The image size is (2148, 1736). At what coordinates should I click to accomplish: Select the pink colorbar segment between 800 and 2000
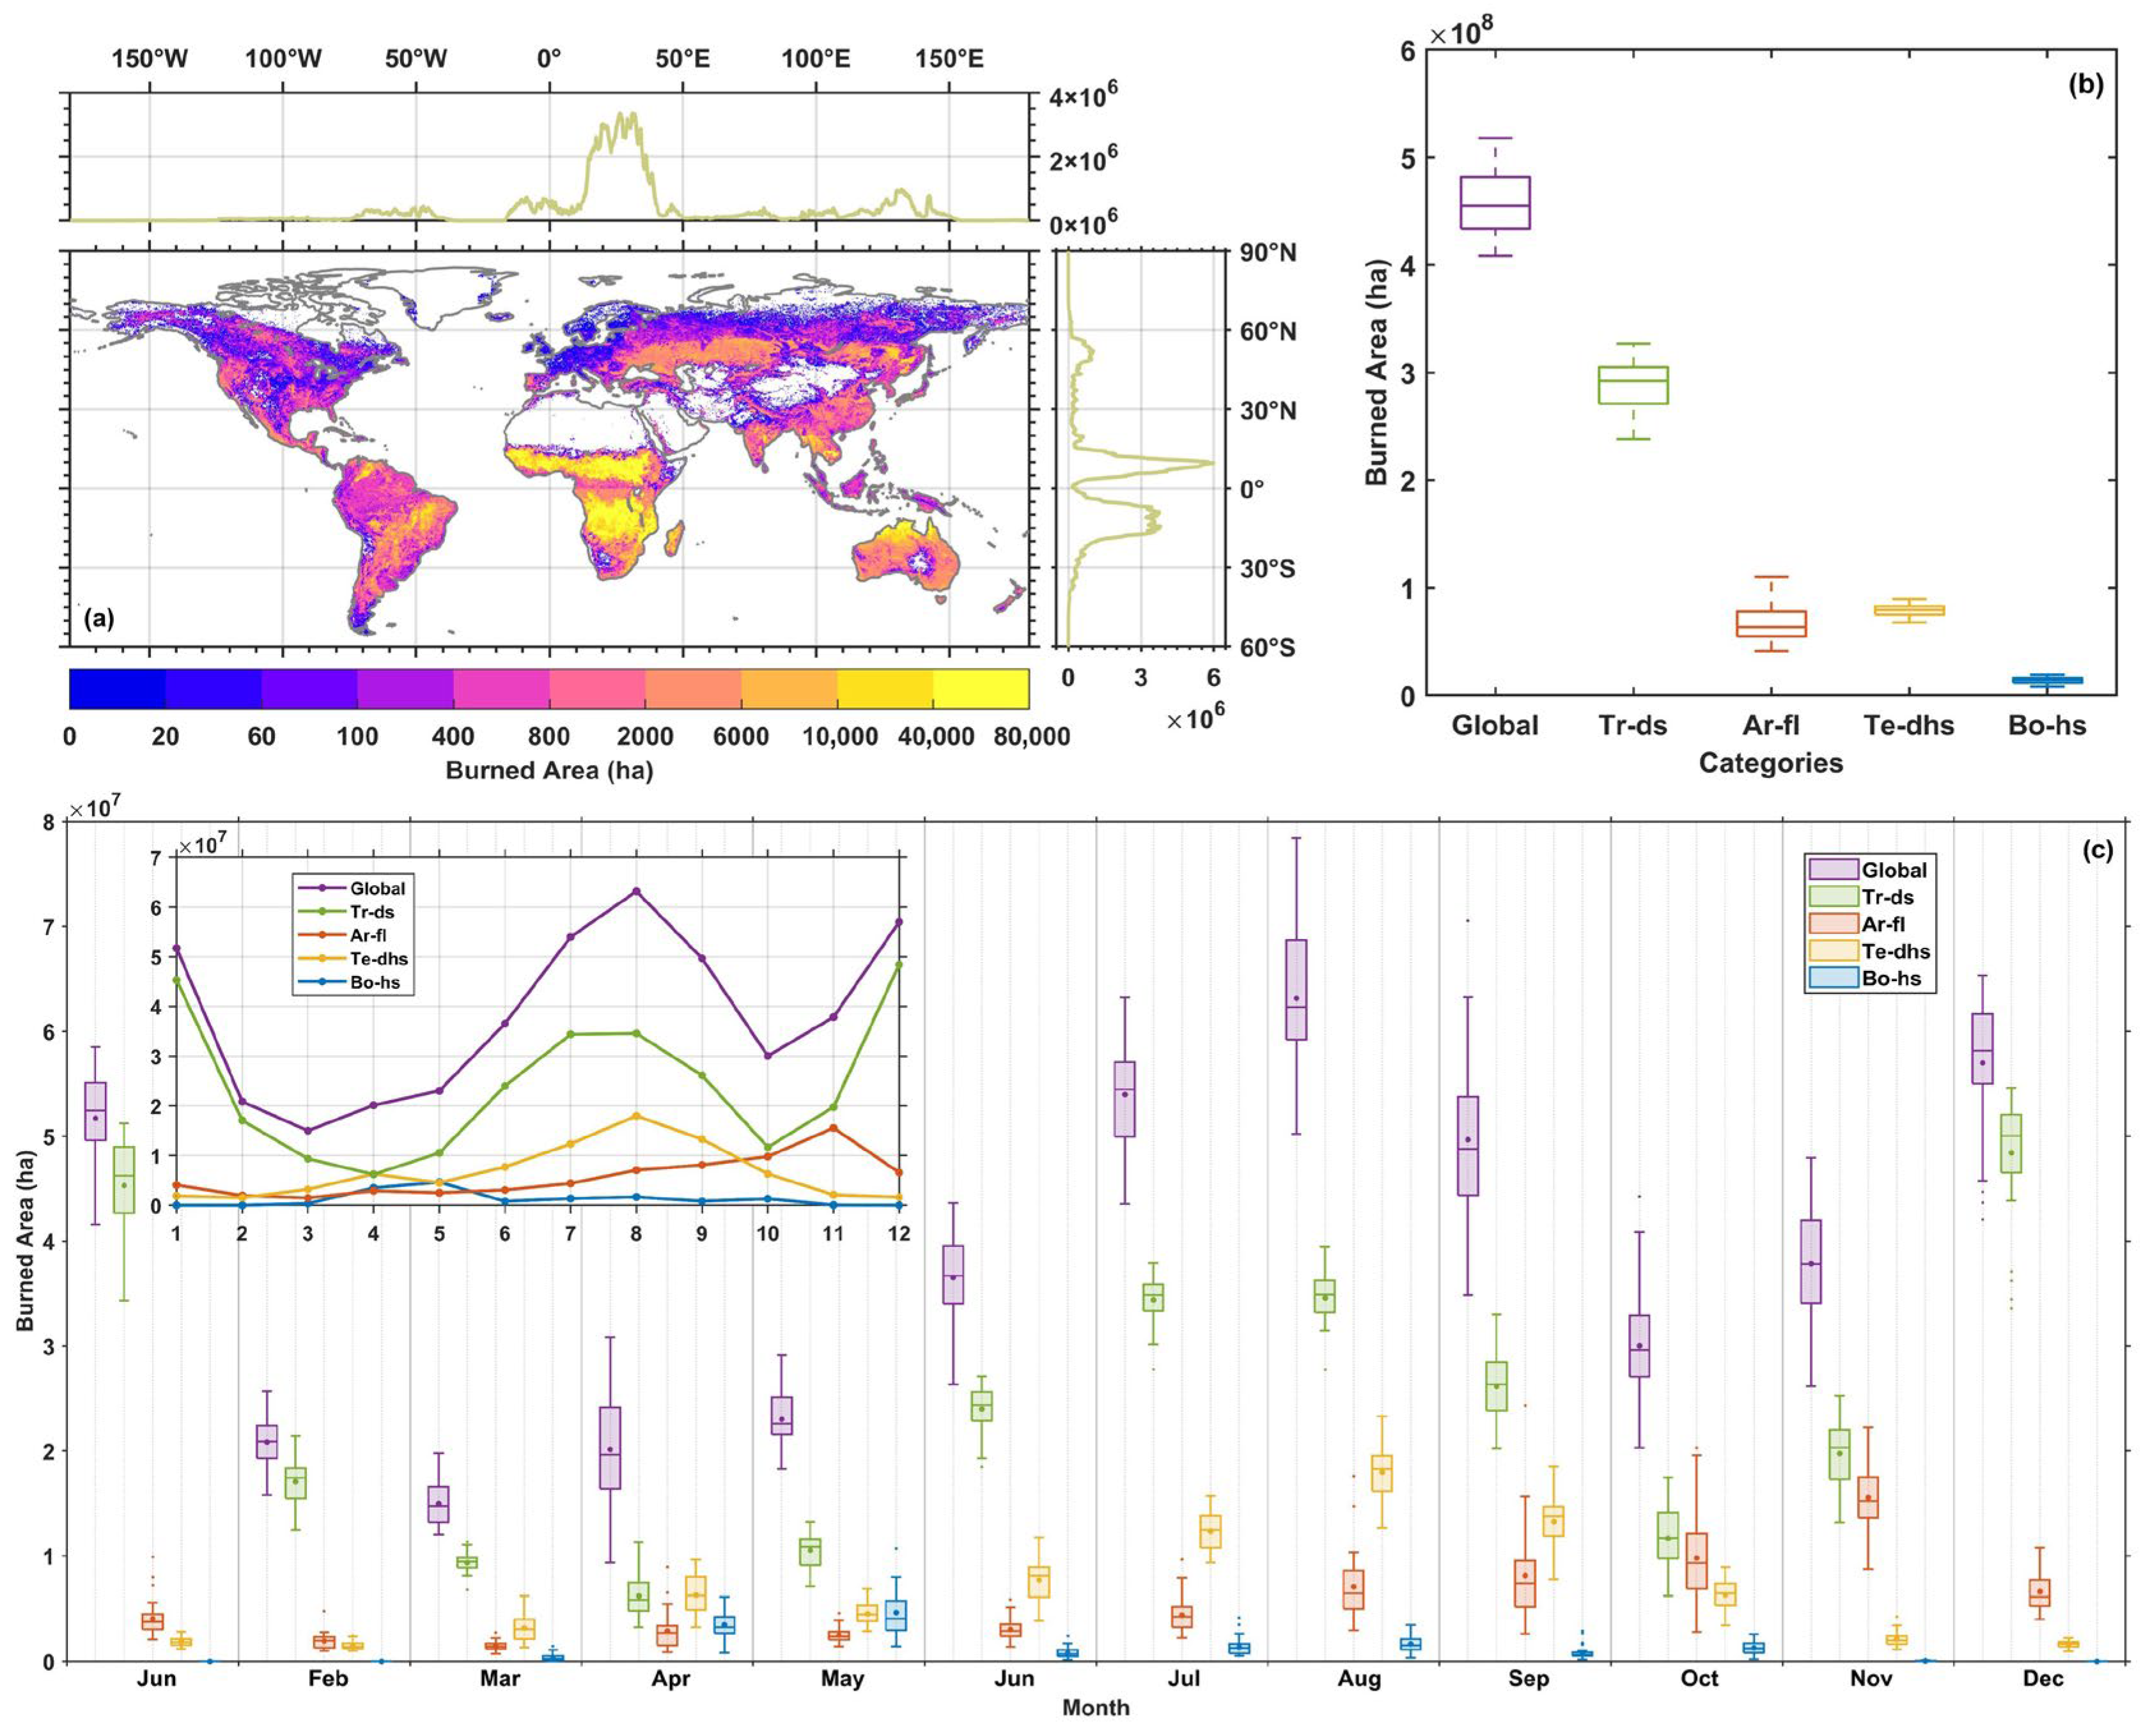tap(597, 689)
